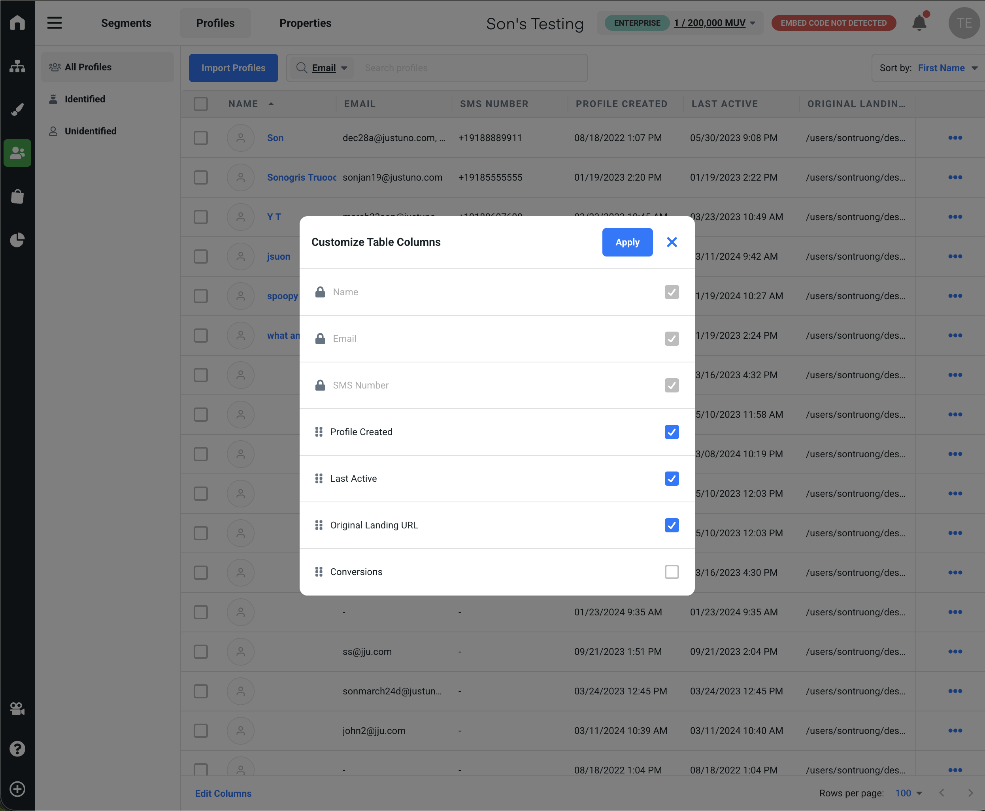Go to the previous page arrow
Screen dimensions: 985x811
(x=942, y=793)
